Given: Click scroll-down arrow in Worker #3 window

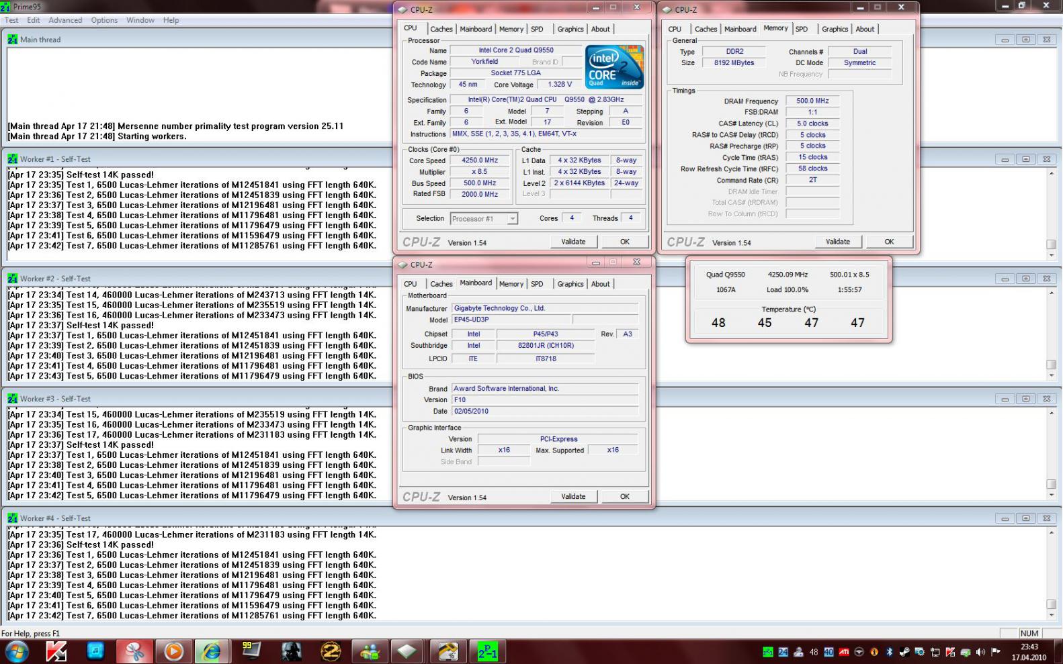Looking at the screenshot, I should (x=1052, y=495).
